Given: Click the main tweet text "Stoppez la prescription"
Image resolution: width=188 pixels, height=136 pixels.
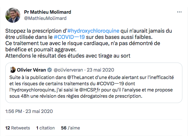Looking at the screenshot, I should point(34,31).
